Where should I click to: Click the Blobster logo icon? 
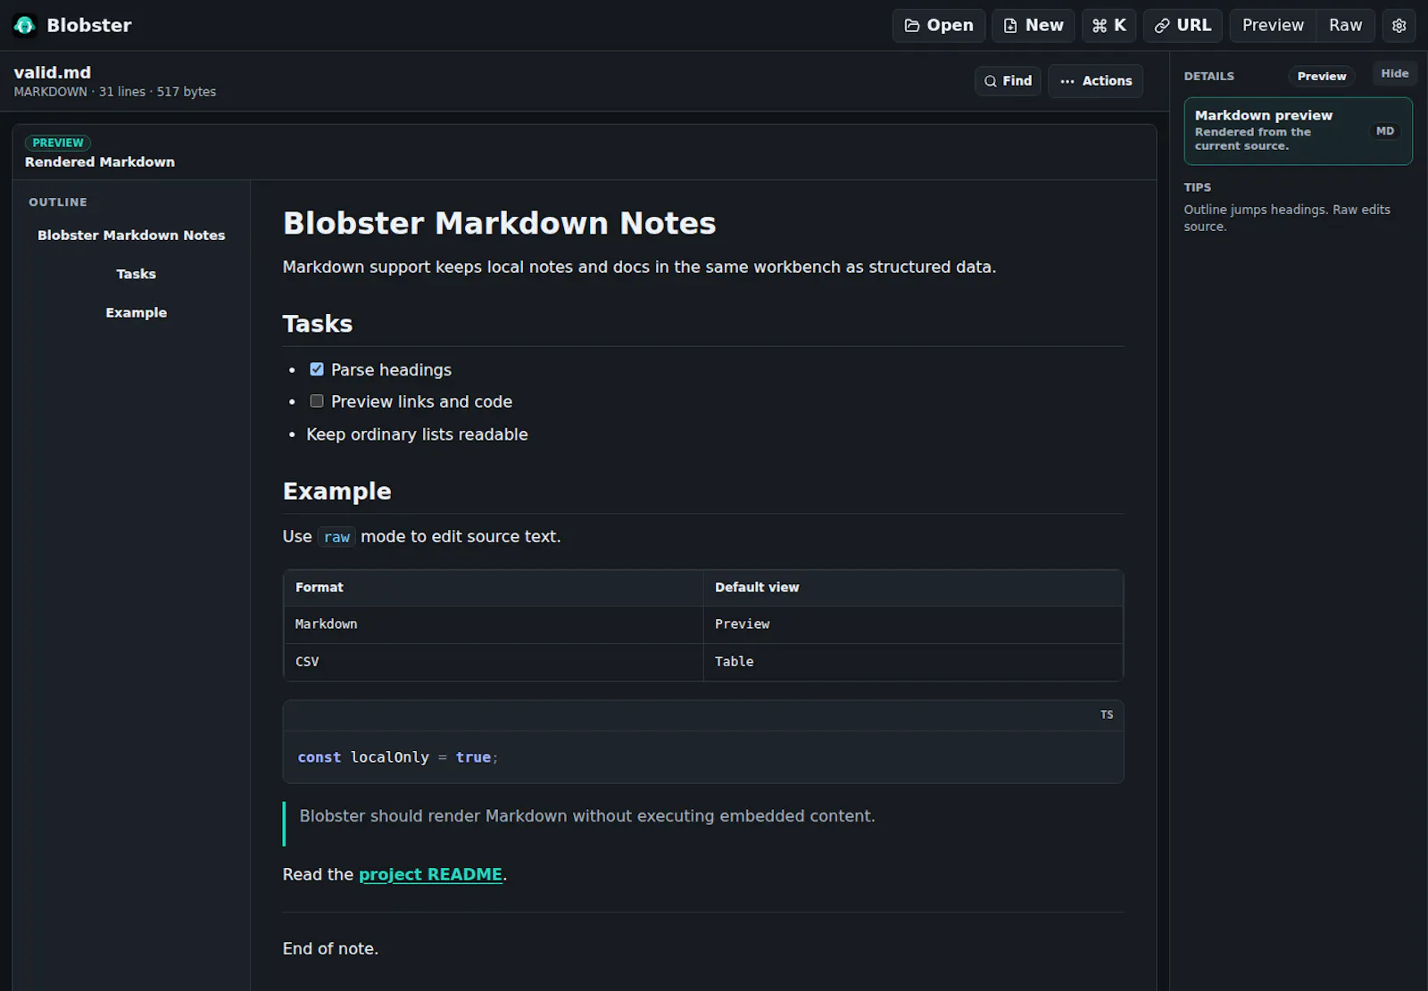[x=24, y=25]
